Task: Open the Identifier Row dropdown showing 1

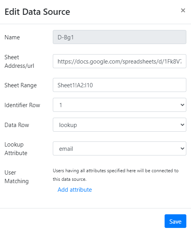Action: (120, 105)
